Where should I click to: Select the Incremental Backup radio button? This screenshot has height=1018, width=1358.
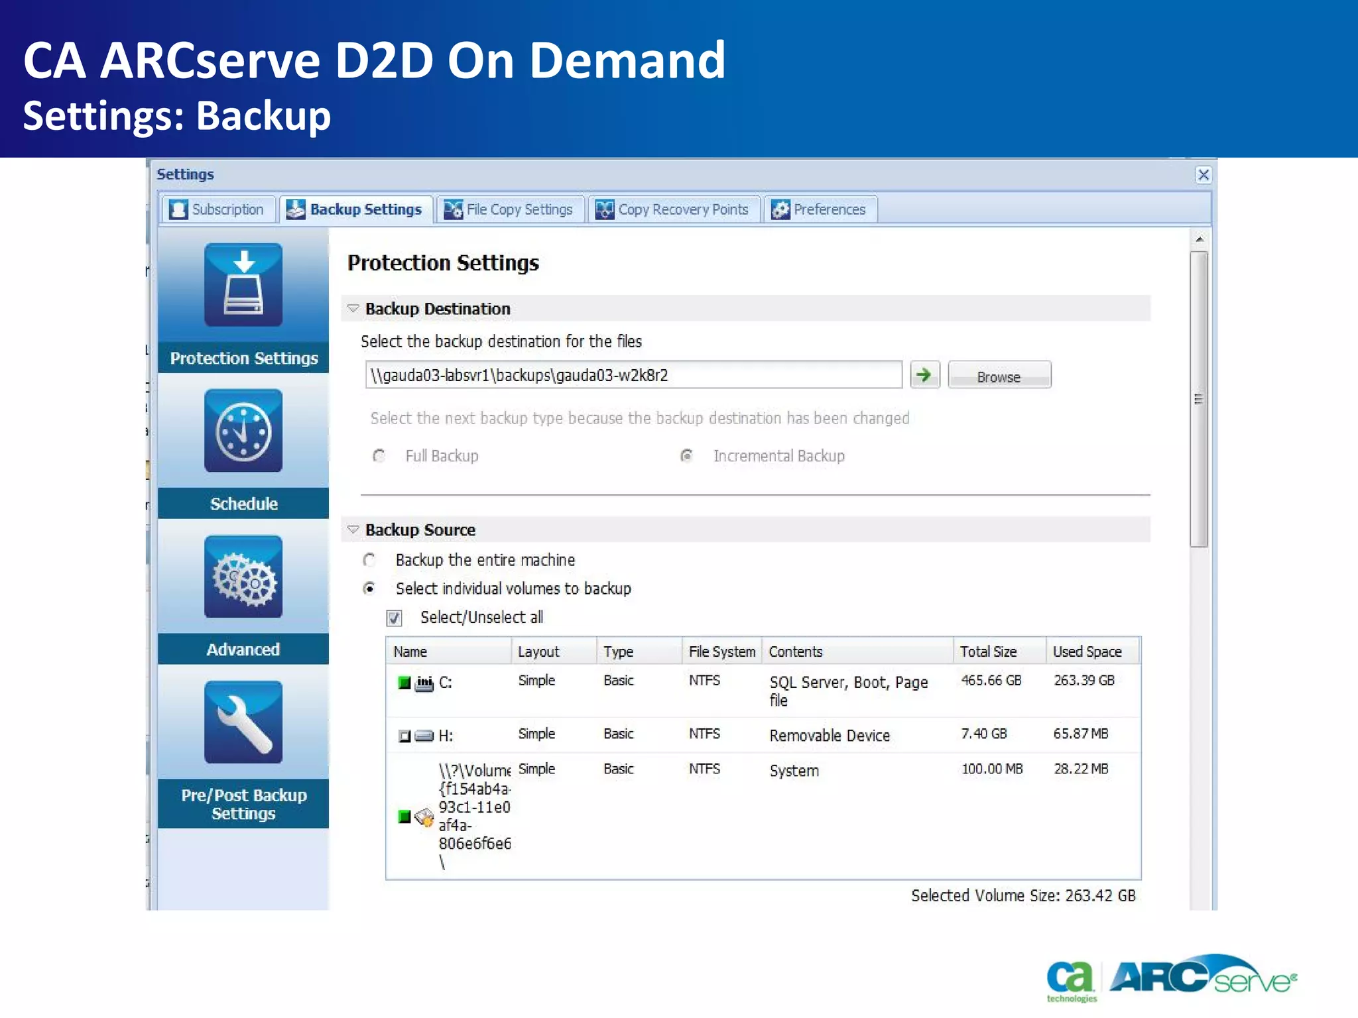[x=687, y=456]
